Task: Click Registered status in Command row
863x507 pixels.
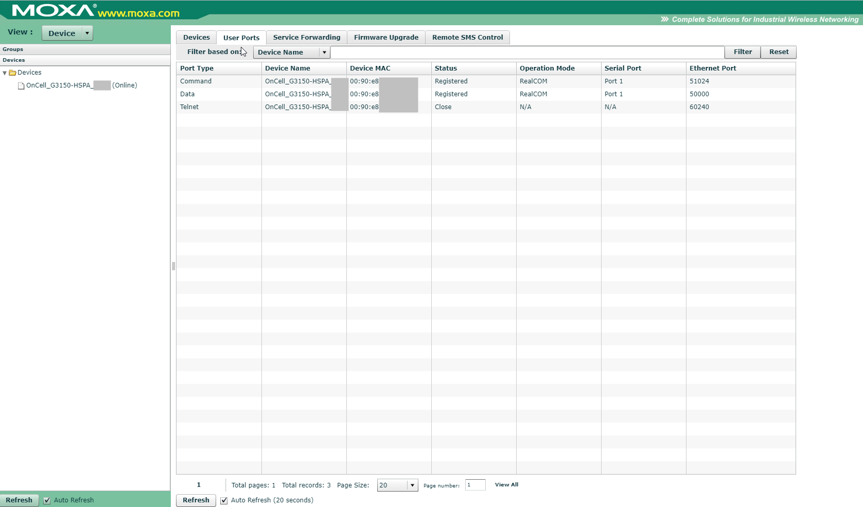Action: click(x=451, y=81)
